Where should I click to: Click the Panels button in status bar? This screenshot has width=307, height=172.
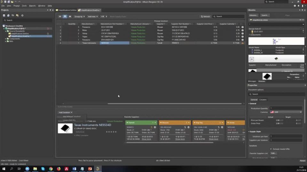(303, 161)
